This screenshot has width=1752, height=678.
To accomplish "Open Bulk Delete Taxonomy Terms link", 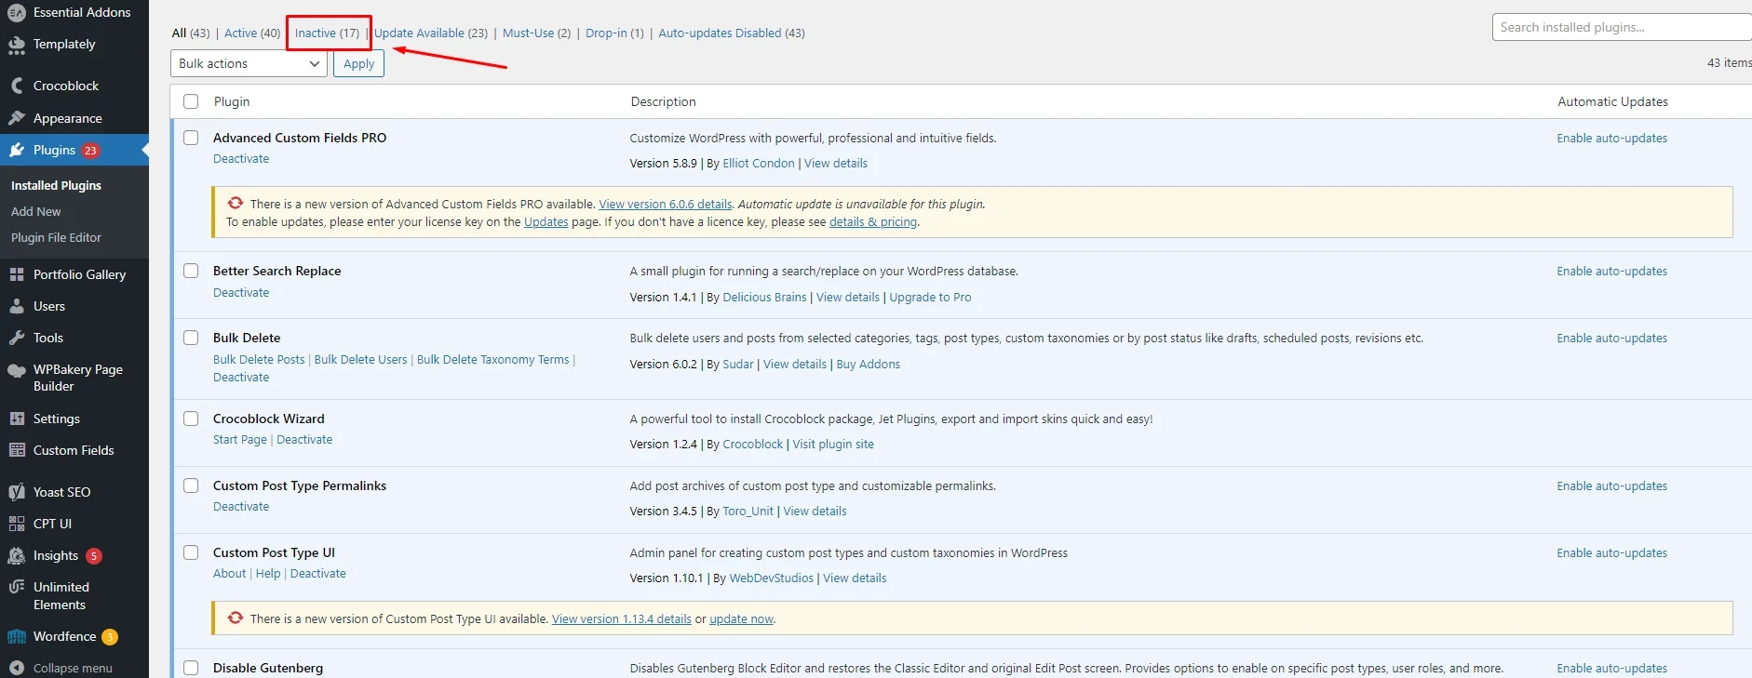I will (492, 359).
